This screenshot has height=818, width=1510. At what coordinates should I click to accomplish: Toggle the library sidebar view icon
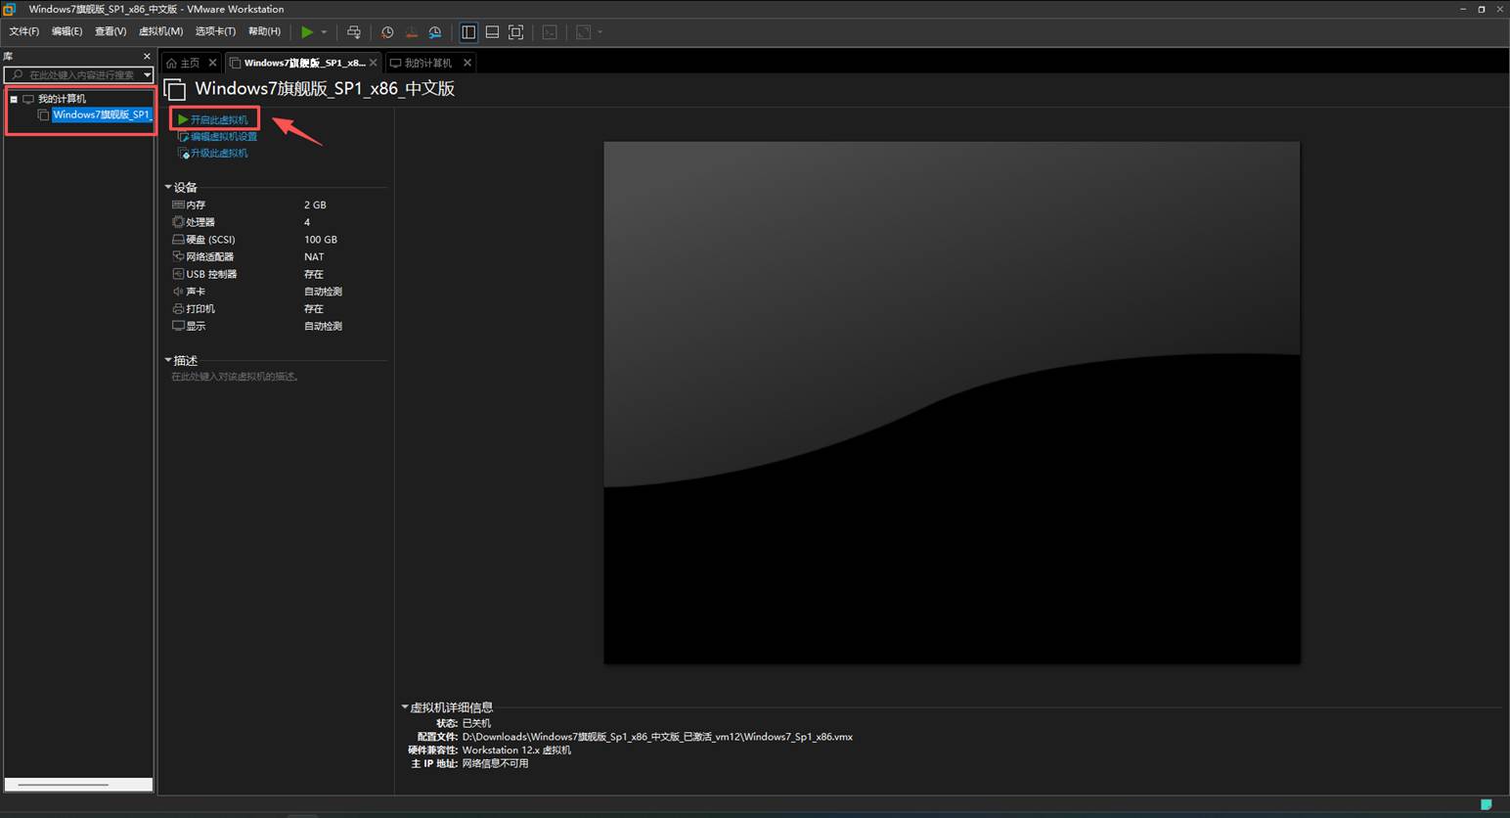click(468, 32)
